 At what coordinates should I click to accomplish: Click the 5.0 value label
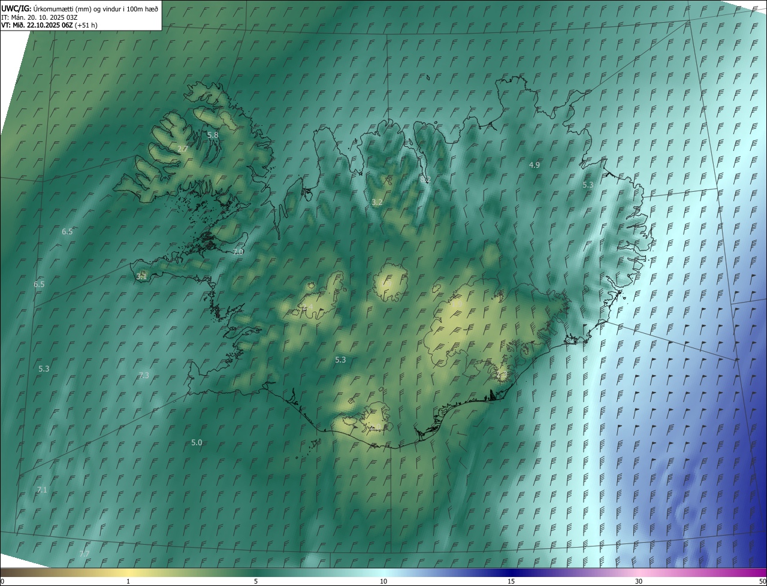pos(197,443)
